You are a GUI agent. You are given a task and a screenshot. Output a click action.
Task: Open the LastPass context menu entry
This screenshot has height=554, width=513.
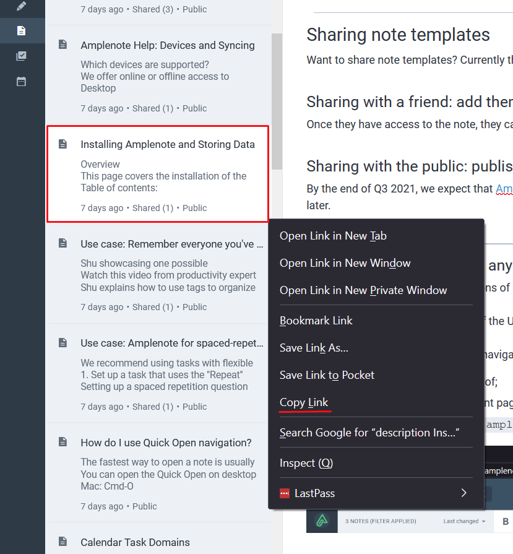click(x=376, y=493)
